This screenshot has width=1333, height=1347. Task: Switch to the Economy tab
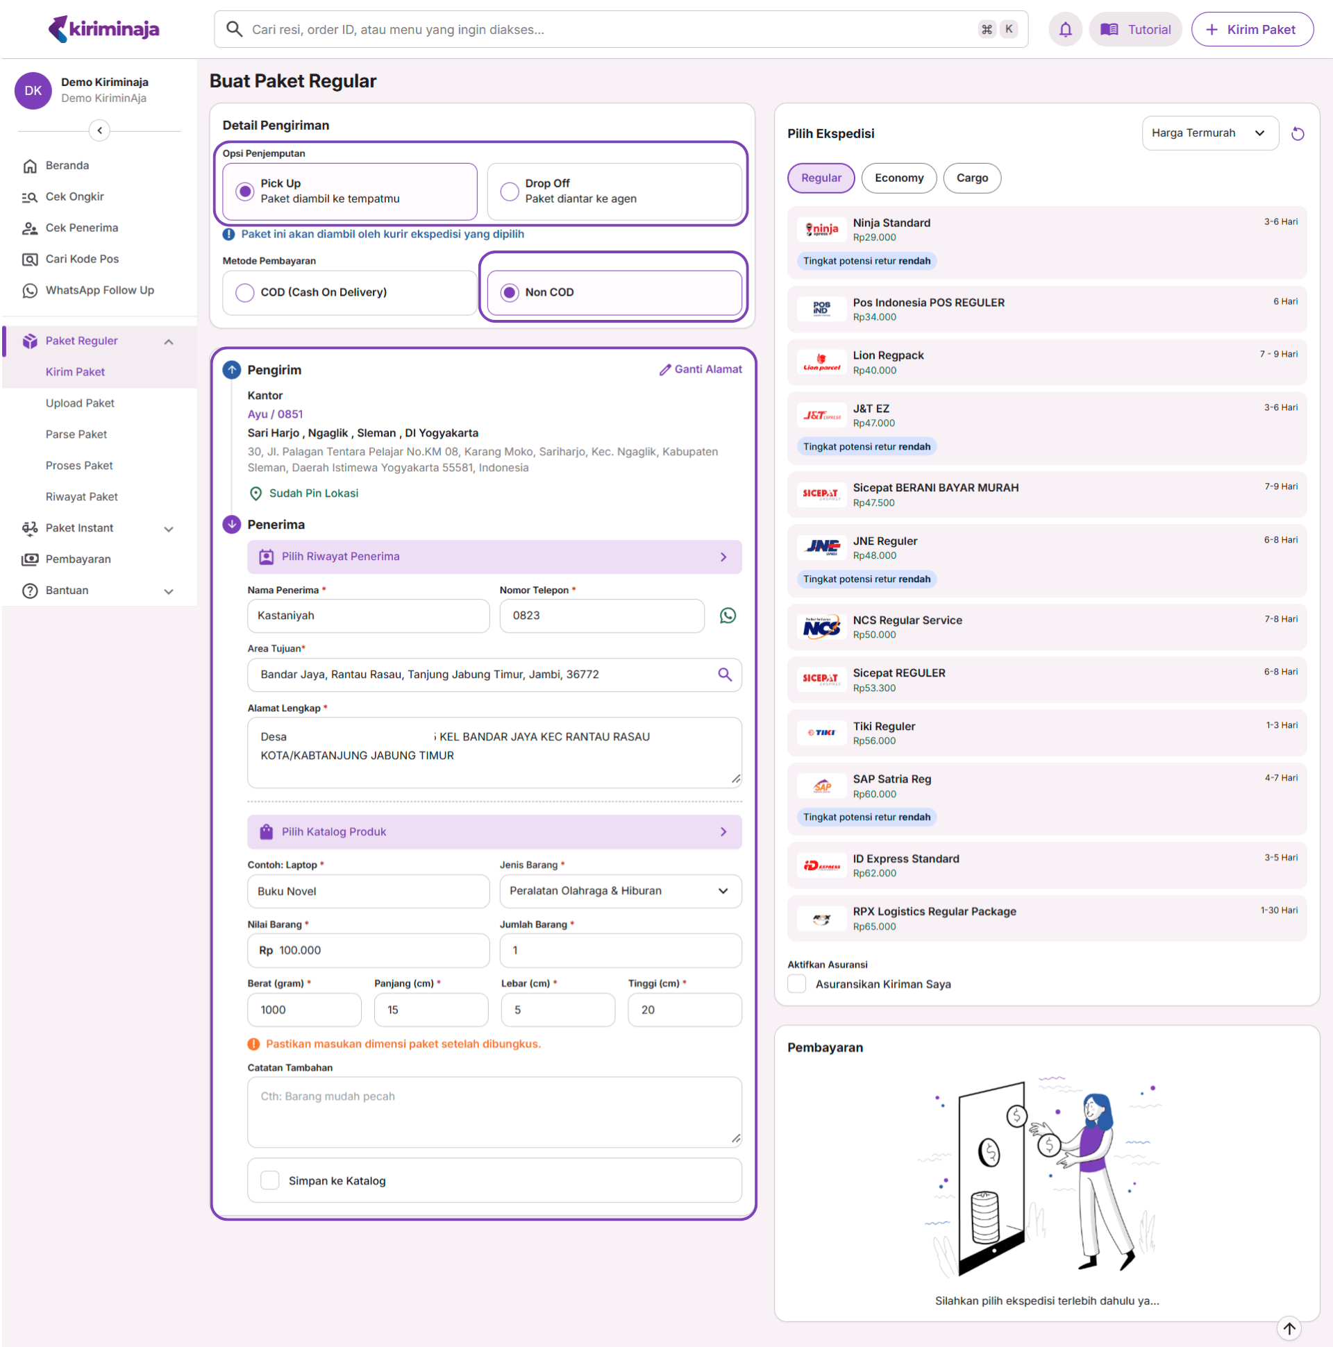898,178
